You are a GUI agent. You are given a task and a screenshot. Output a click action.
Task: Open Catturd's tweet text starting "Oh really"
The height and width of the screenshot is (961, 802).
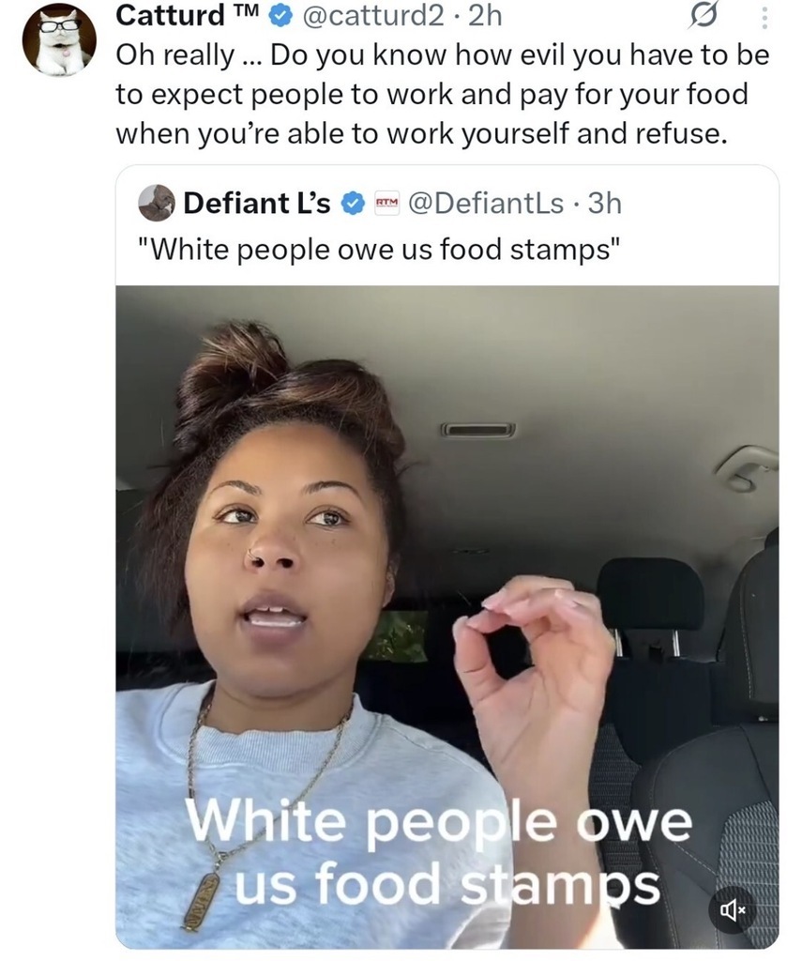pyautogui.click(x=443, y=95)
